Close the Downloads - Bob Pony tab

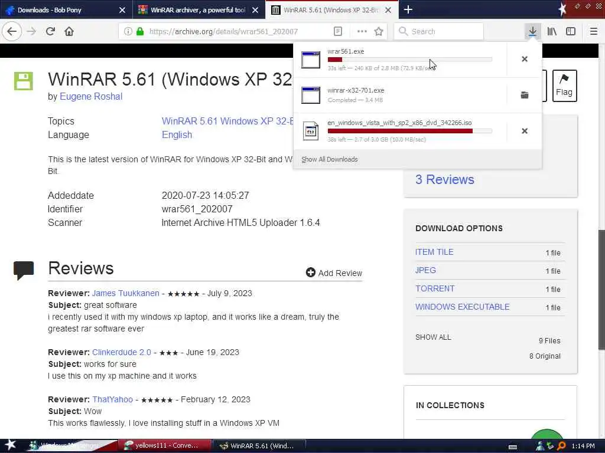(x=122, y=10)
